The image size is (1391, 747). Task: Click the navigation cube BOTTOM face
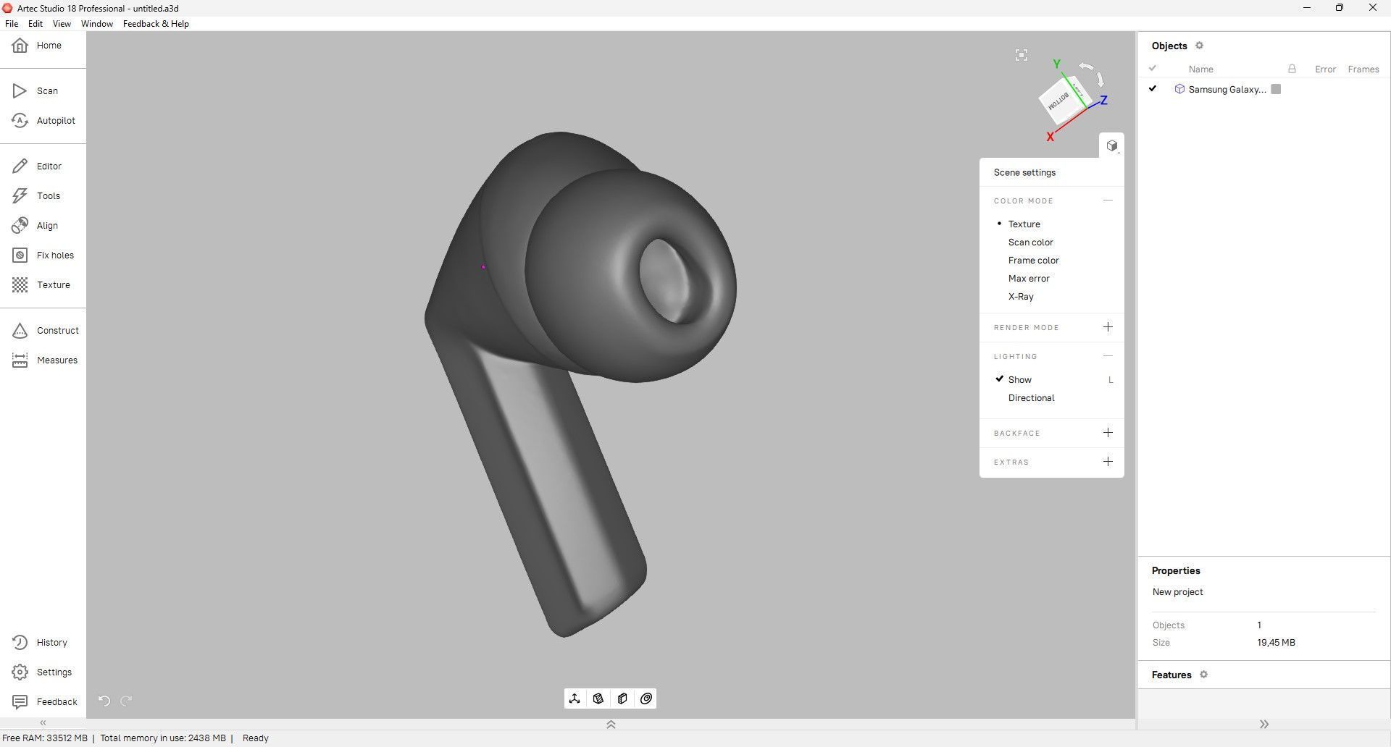(x=1059, y=100)
